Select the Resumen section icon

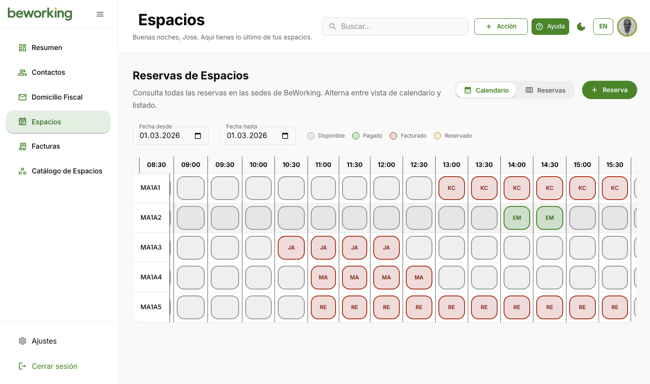pyautogui.click(x=22, y=47)
